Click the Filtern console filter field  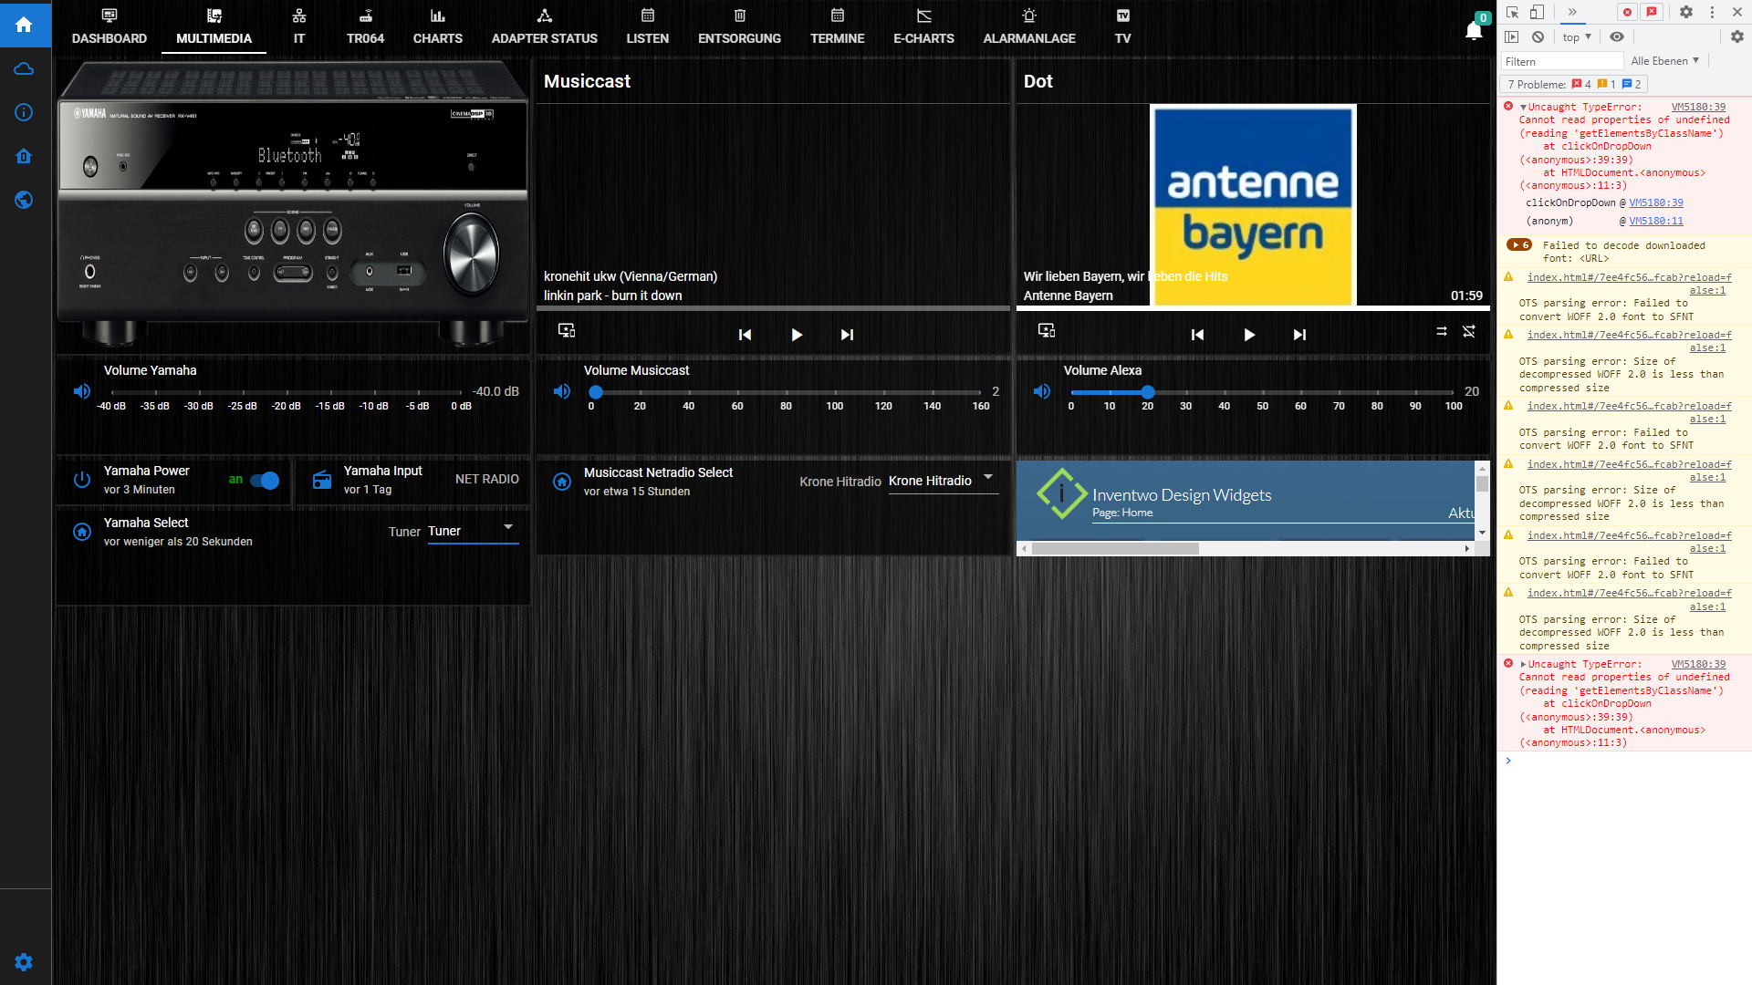click(x=1562, y=61)
